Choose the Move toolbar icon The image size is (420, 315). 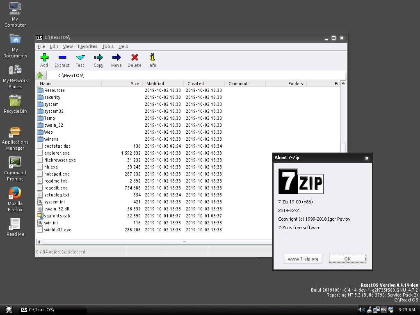coord(116,57)
